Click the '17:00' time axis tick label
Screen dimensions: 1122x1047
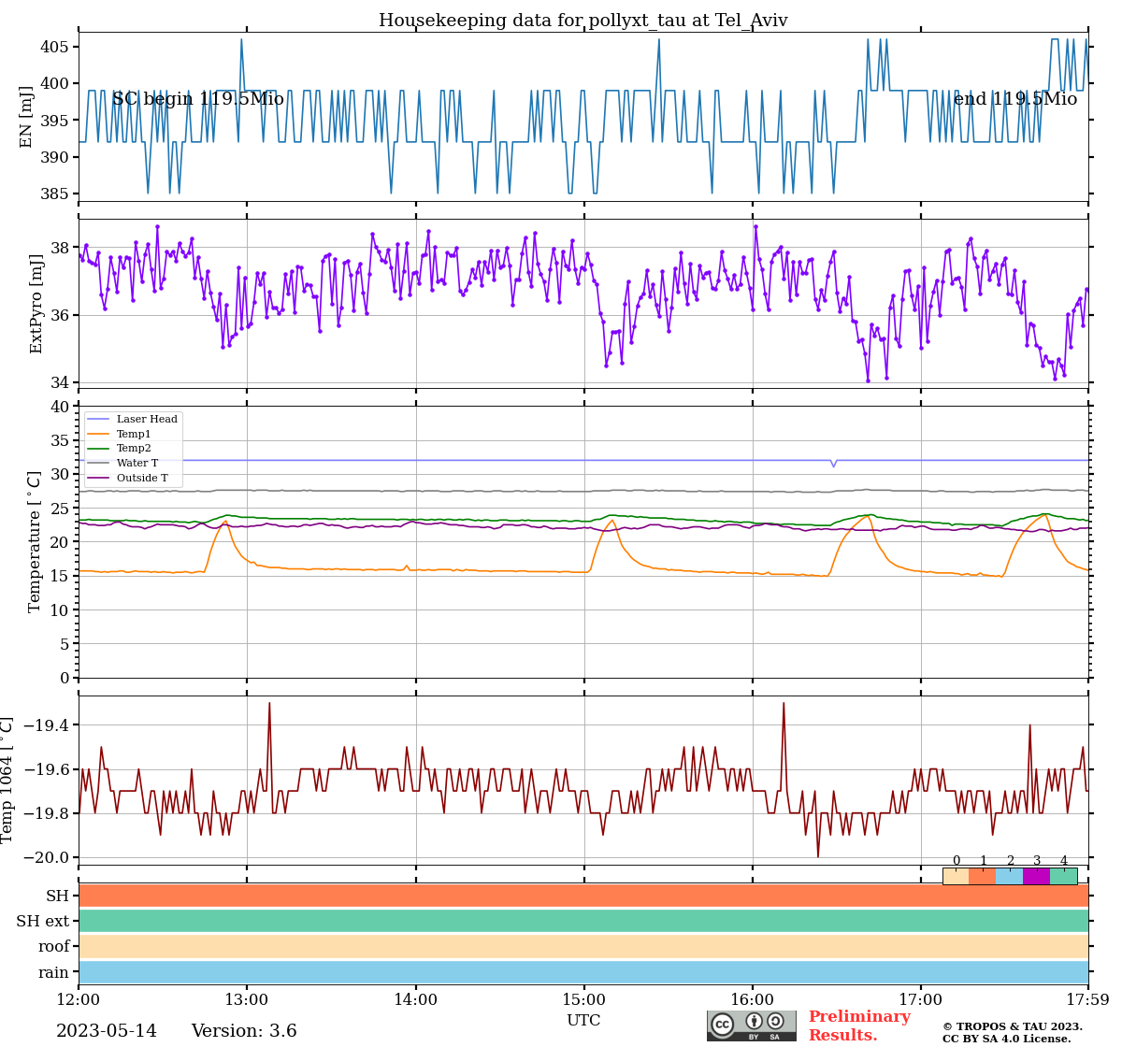pos(921,999)
